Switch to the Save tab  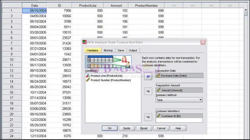[x=121, y=50]
